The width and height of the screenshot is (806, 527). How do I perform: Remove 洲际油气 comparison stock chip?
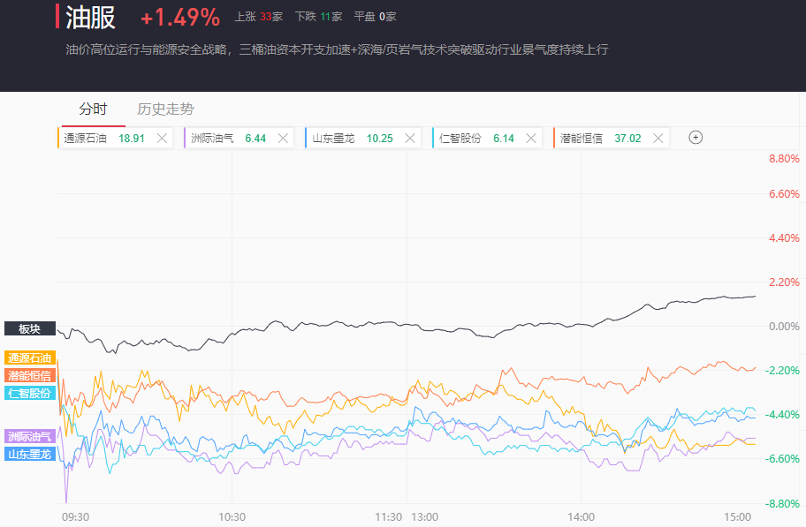[283, 139]
